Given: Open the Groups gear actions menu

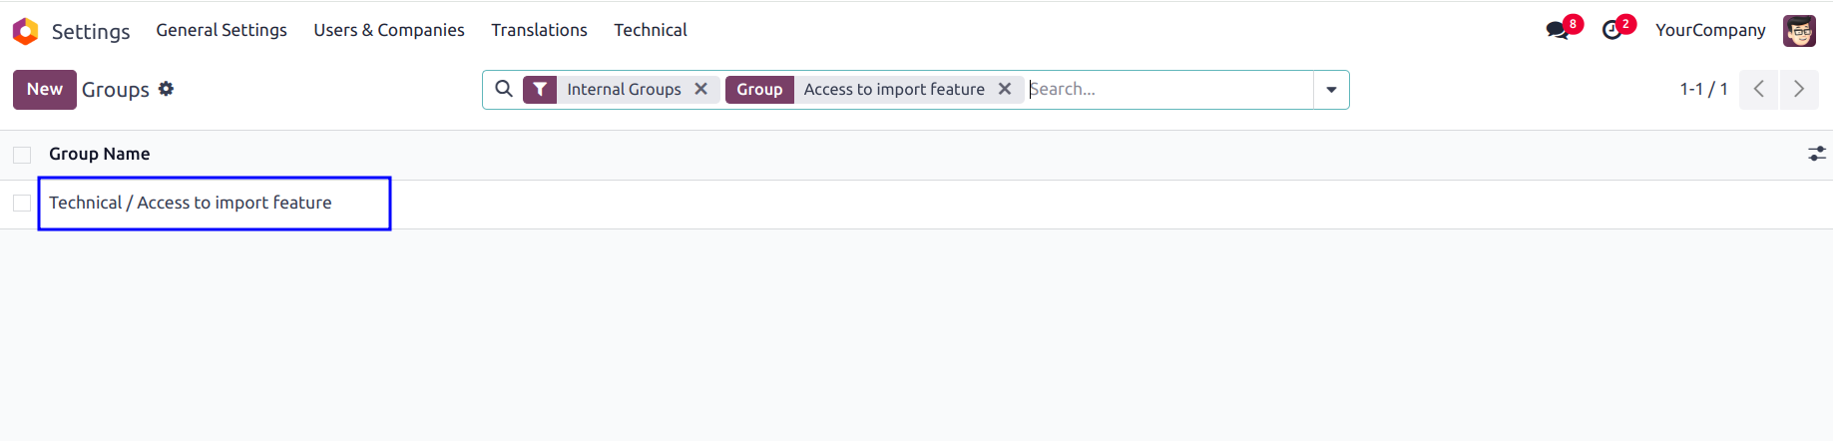Looking at the screenshot, I should [x=167, y=89].
